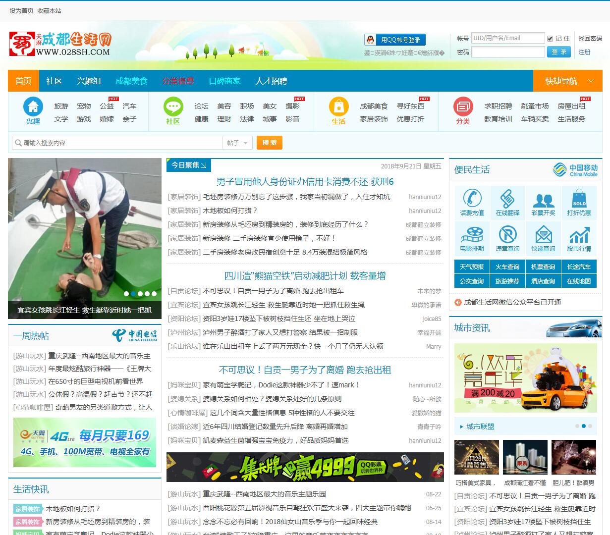This screenshot has width=610, height=535.
Task: Click the 打折优惠 discount tag icon
Action: coord(579,199)
